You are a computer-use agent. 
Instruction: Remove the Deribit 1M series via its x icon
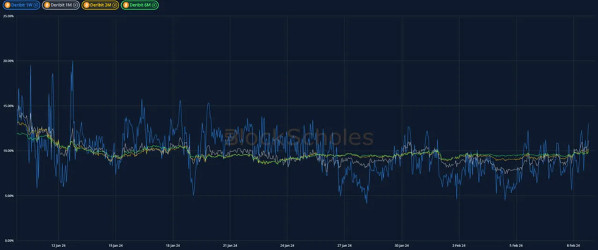75,5
